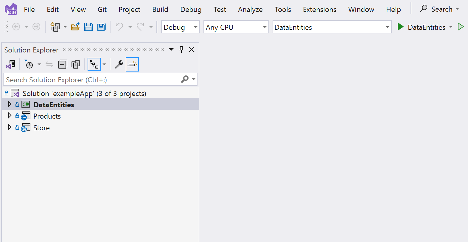Open Redo history dropdown arrow
Viewport: 468px width, 242px height.
tap(151, 27)
